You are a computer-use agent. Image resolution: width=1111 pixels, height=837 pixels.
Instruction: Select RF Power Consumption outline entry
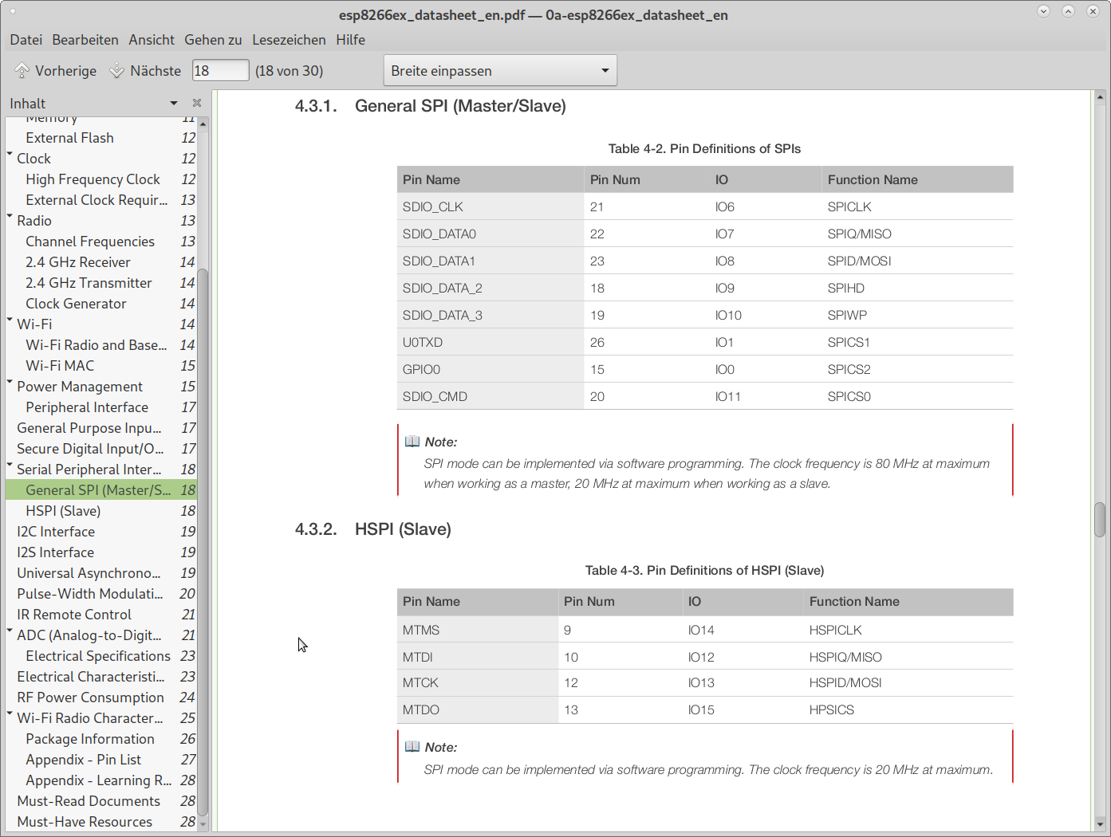(100, 697)
